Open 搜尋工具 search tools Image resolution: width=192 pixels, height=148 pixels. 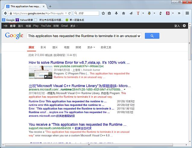(x=106, y=47)
